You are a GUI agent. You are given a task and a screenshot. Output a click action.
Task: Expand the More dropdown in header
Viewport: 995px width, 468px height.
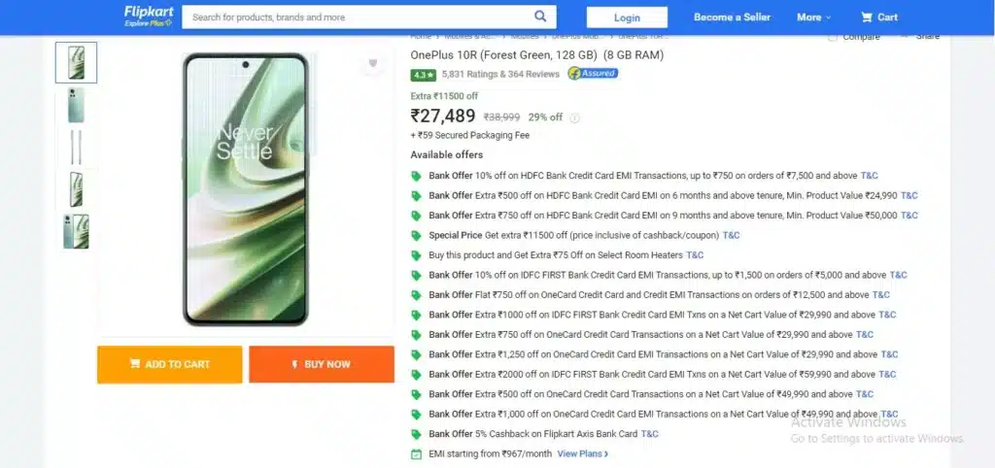click(x=813, y=17)
